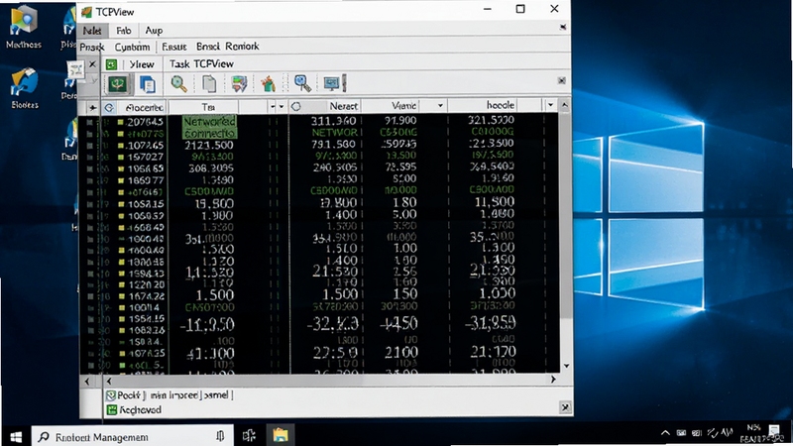Click the circle icon left of Neract header

pos(295,106)
